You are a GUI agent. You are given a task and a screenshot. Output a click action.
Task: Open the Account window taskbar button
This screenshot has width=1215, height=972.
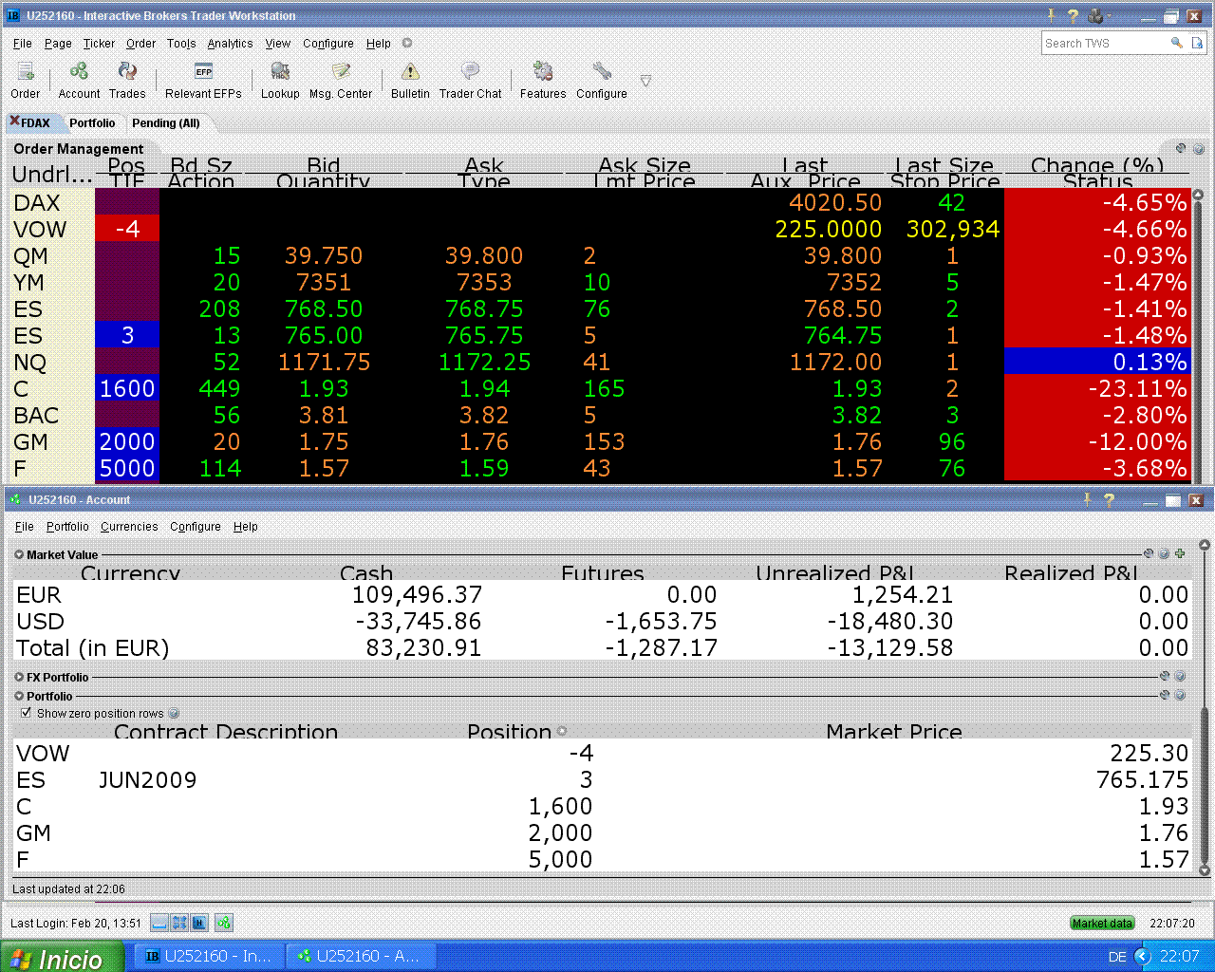pyautogui.click(x=361, y=956)
